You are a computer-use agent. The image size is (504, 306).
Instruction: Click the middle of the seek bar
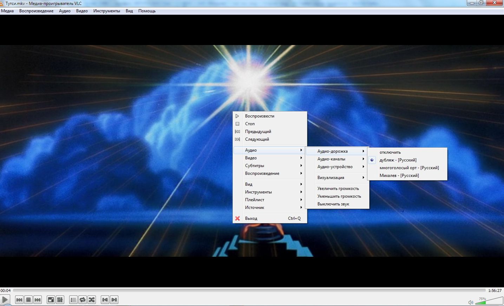tap(249, 291)
